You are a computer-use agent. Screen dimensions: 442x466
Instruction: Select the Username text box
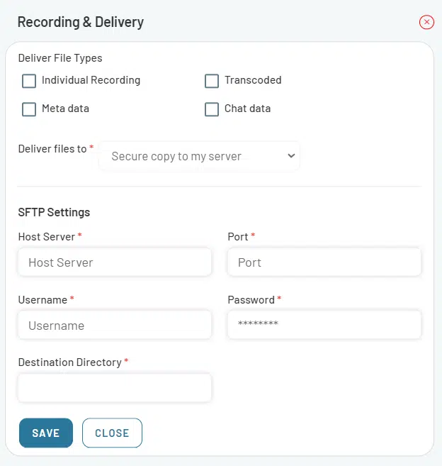[x=115, y=326]
